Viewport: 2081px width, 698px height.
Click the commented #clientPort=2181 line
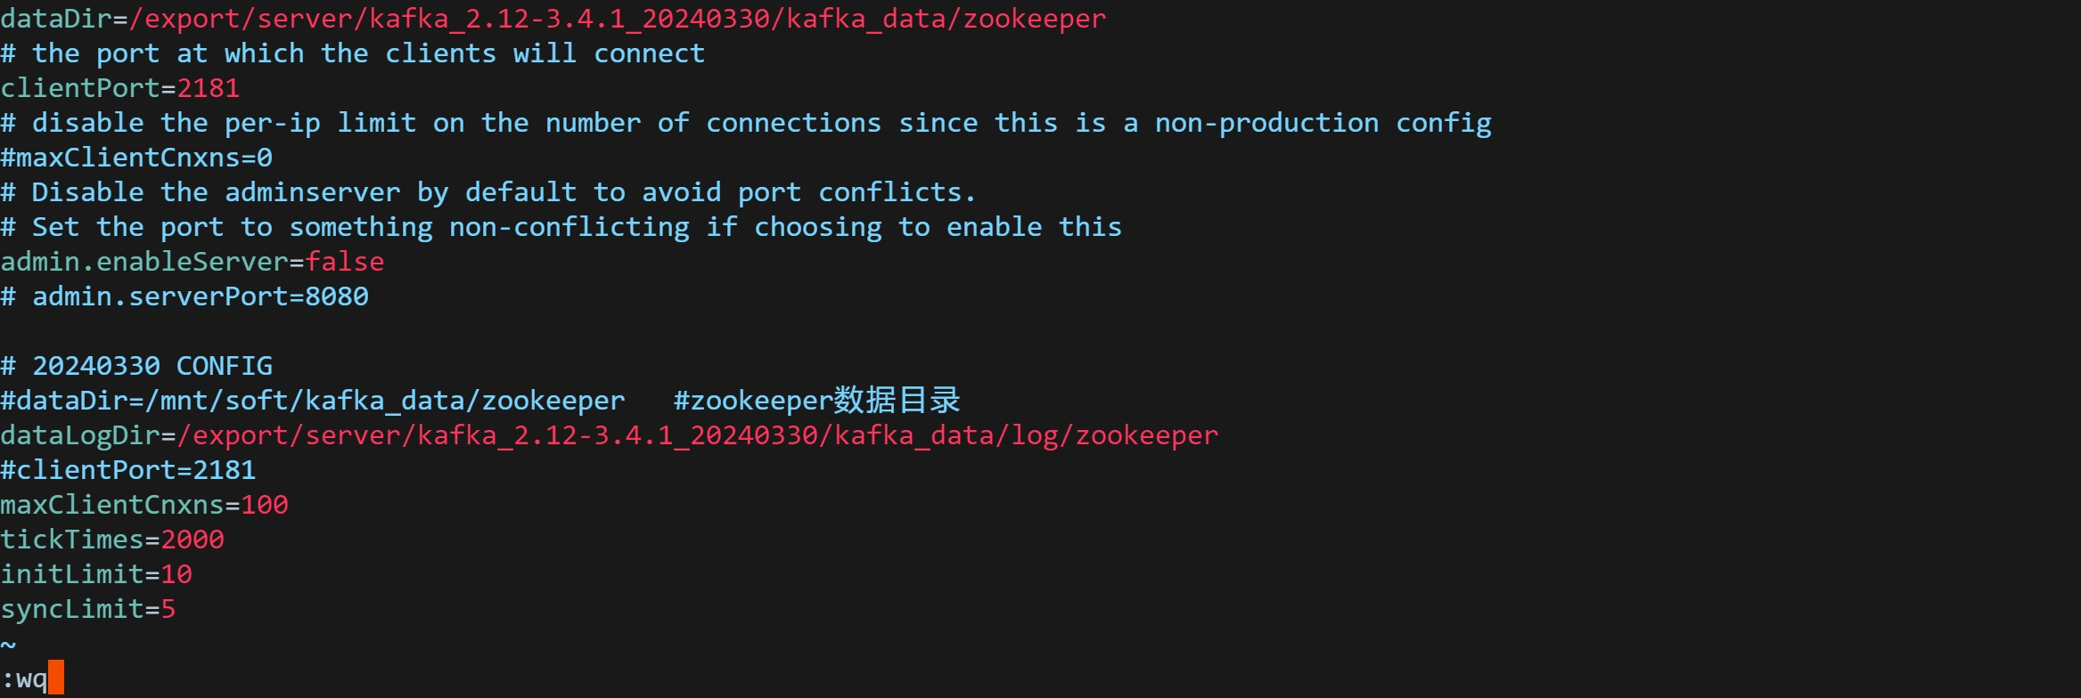pyautogui.click(x=128, y=470)
